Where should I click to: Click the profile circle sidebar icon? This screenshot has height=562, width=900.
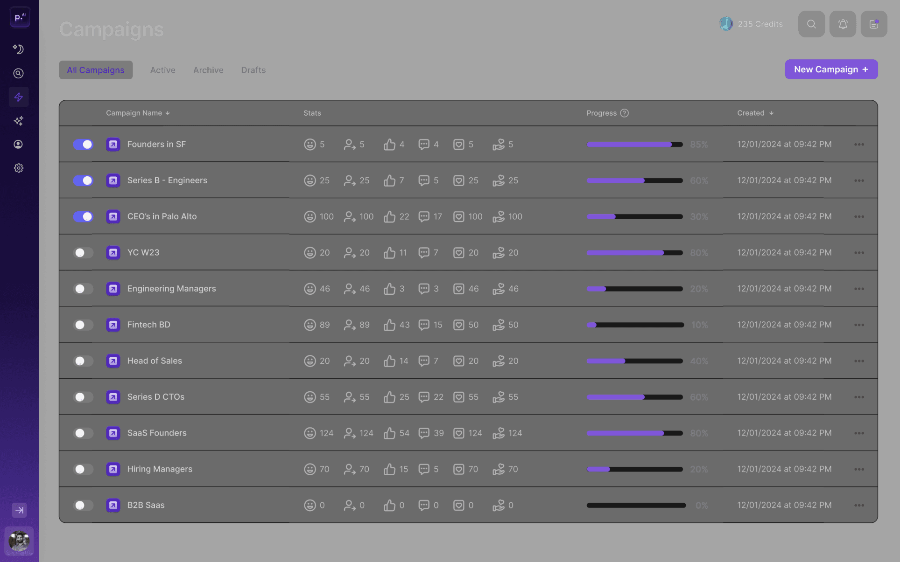tap(19, 144)
